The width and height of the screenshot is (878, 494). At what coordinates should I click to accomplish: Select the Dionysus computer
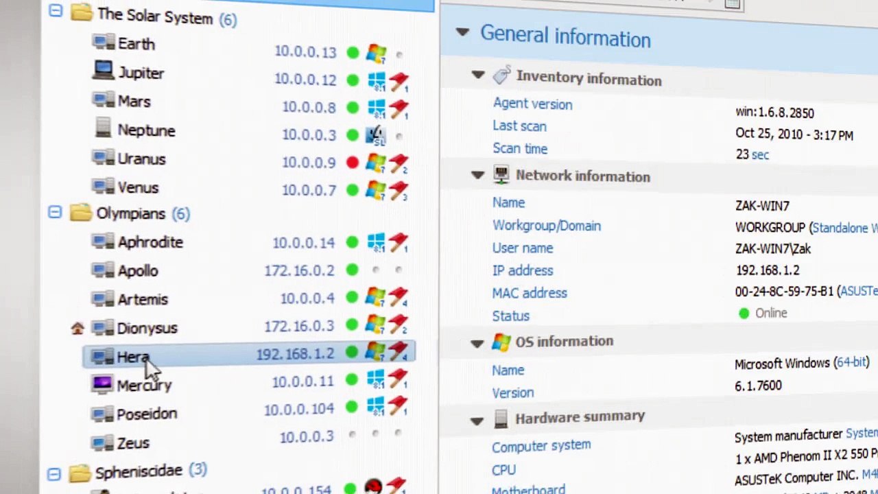click(x=147, y=329)
